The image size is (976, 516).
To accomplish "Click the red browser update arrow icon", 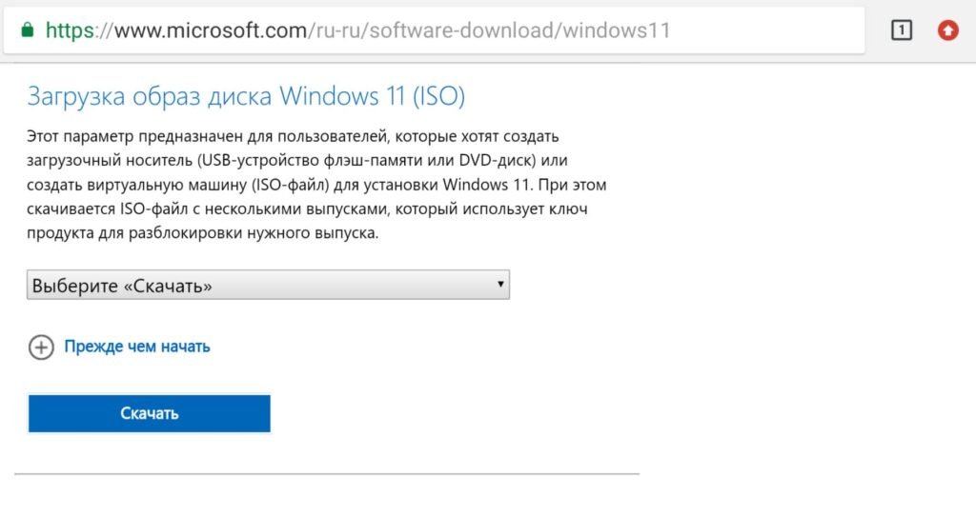I will (948, 30).
